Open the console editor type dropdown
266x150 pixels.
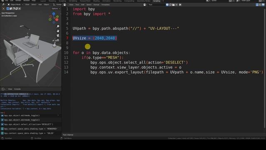click(x=3, y=89)
